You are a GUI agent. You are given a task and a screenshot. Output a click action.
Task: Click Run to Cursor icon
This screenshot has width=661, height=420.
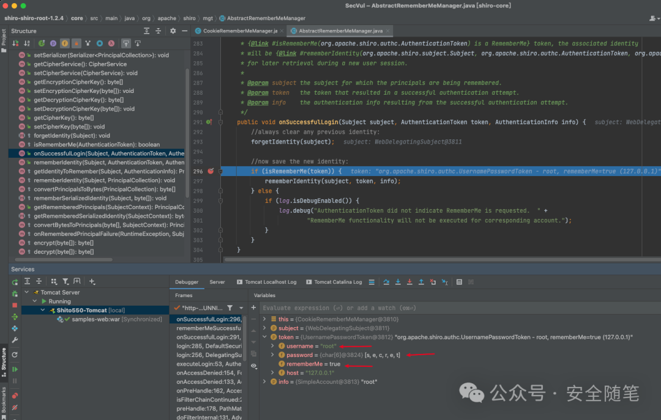[445, 282]
